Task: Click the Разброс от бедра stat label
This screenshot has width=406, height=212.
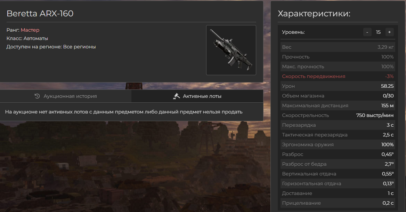Action: tap(304, 164)
